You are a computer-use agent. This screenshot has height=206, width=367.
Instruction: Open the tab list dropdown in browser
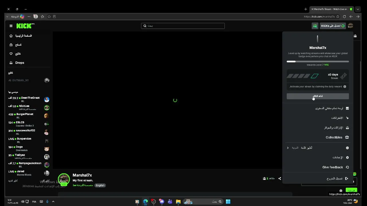[358, 9]
